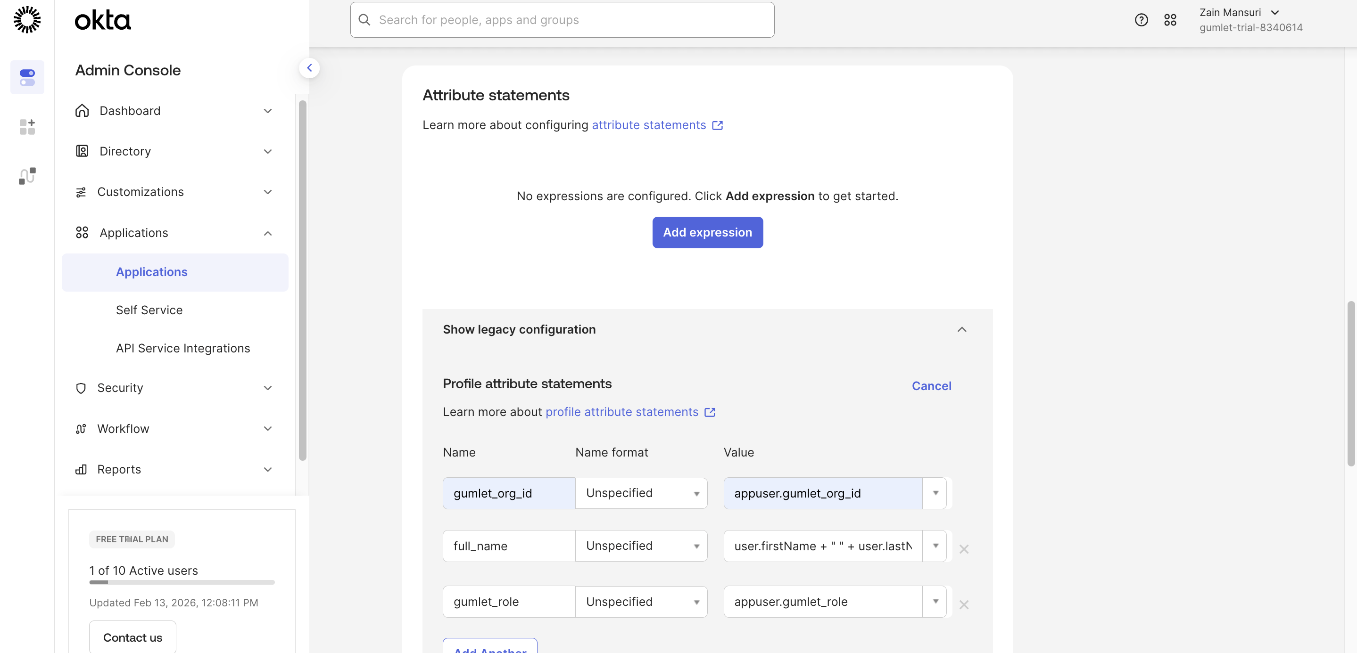Screen dimensions: 1357x653
Task: Go to Self Service menu item
Action: pos(149,310)
